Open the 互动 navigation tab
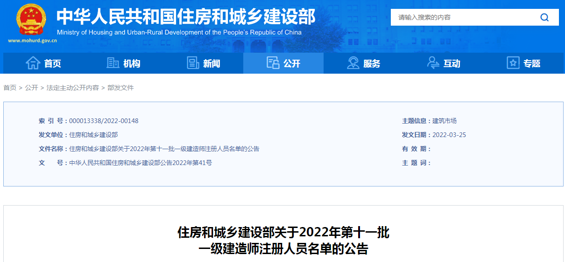Screen dimensions: 565x262 point(444,63)
